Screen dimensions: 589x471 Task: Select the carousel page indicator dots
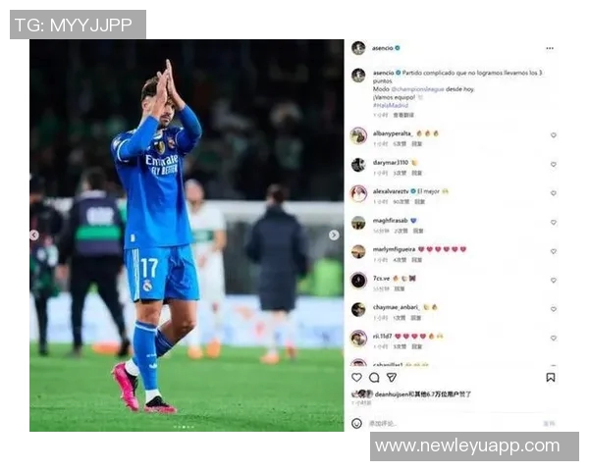click(184, 427)
